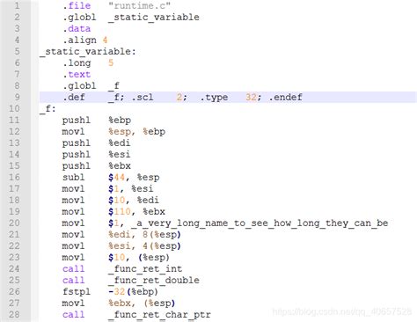Click the call keyword on line 24
The height and width of the screenshot is (322, 417).
click(x=74, y=268)
